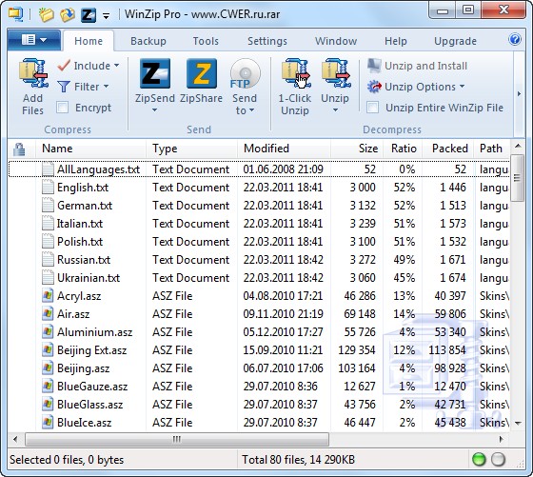Click the vertical scrollbar up arrow
533x477 pixels.
click(518, 147)
